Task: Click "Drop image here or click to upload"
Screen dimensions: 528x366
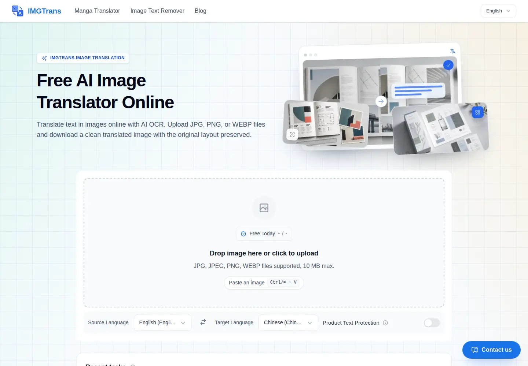Action: (x=264, y=253)
